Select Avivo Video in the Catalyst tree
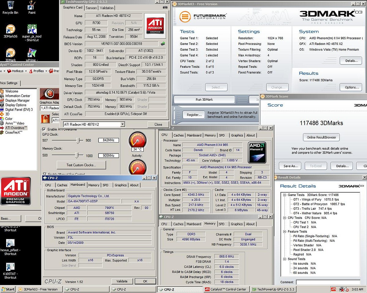 (x=15, y=123)
